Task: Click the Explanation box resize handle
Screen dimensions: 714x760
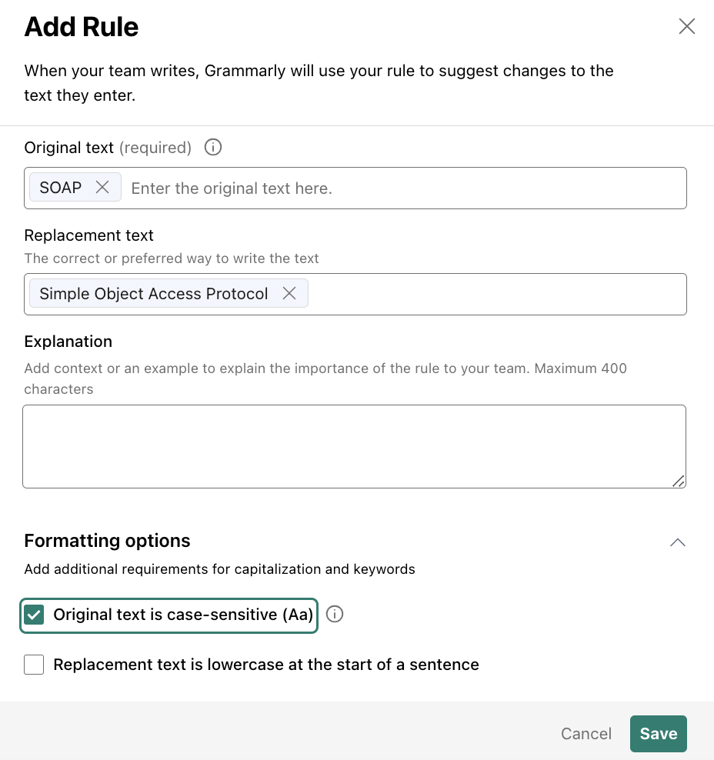Action: 678,481
